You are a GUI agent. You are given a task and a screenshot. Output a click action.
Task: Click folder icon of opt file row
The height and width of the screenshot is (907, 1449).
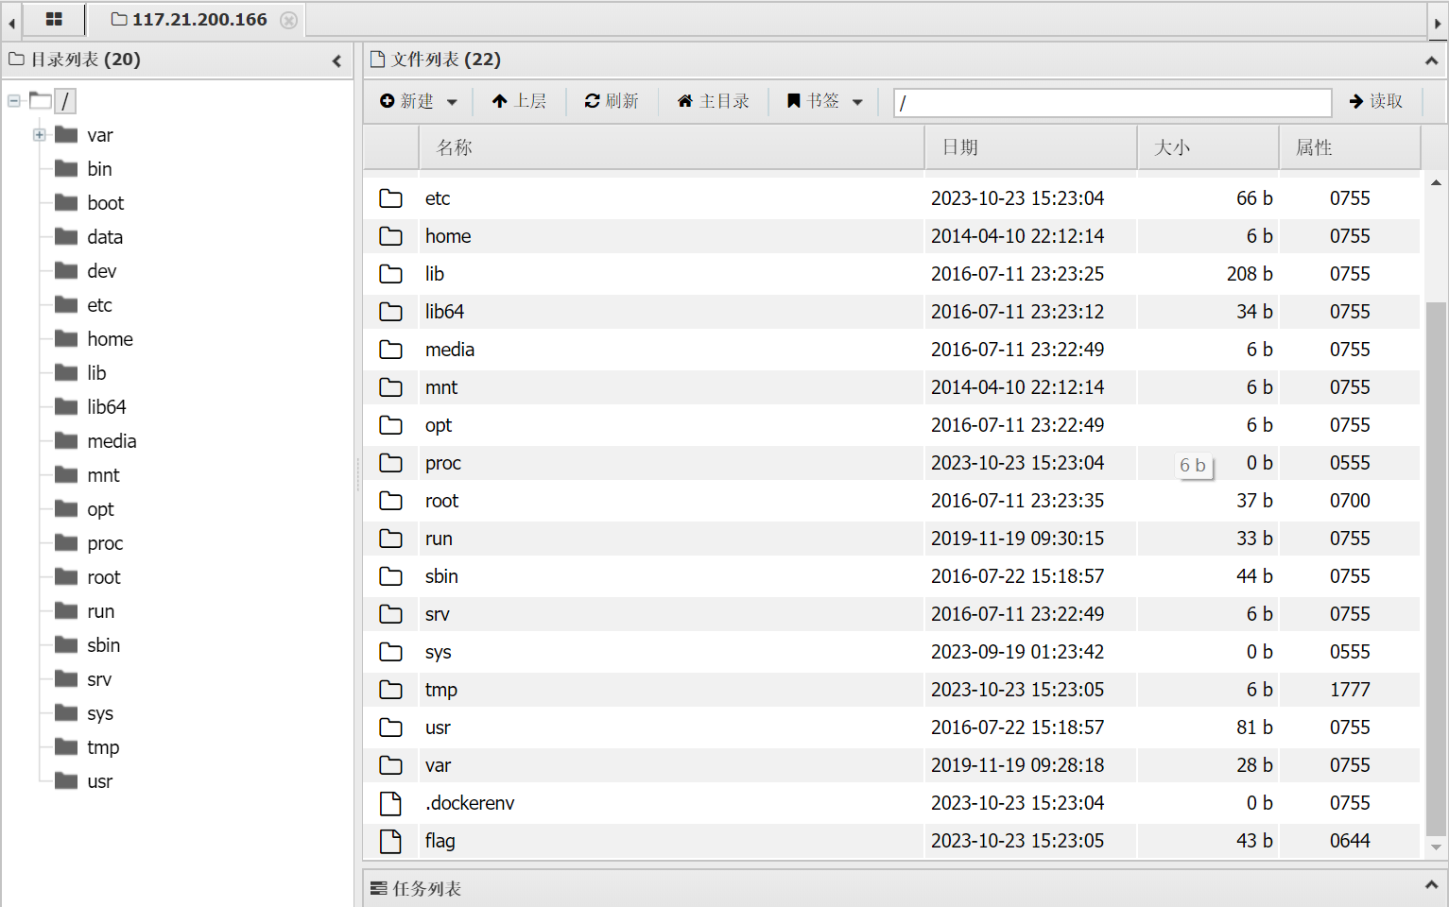pos(390,425)
